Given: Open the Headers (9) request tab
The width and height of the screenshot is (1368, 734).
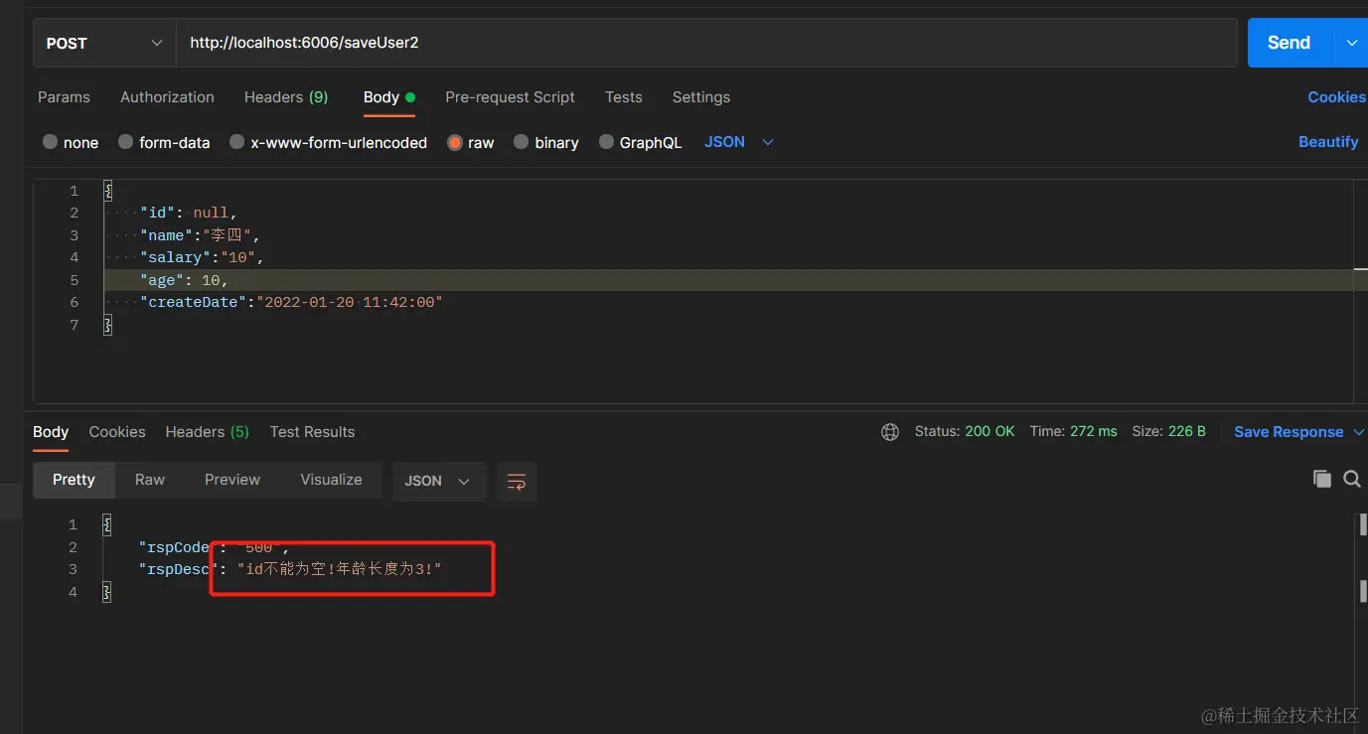Looking at the screenshot, I should [x=286, y=97].
